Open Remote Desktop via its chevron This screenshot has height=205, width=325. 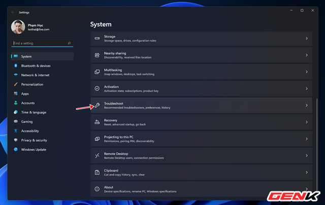click(x=307, y=155)
